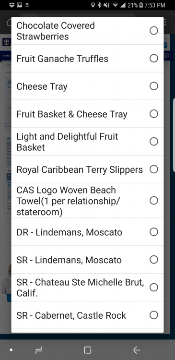175x360 pixels.
Task: Tap the battery indicator icon
Action: tap(141, 5)
